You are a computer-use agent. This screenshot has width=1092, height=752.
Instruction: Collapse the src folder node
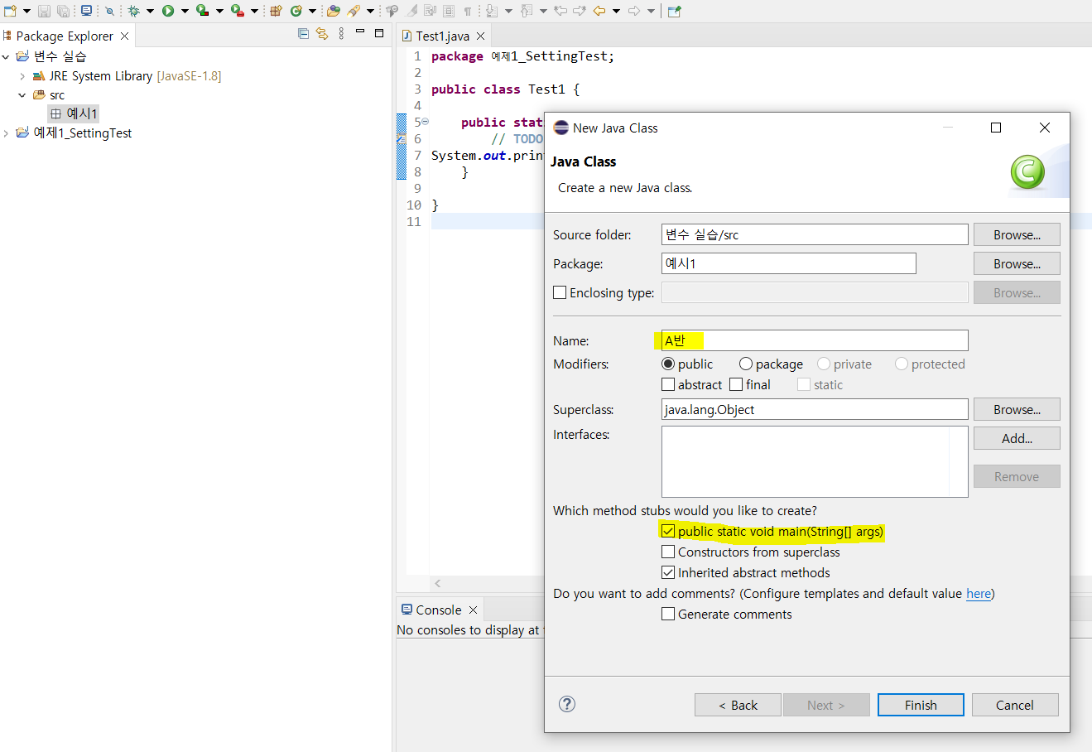(x=22, y=95)
